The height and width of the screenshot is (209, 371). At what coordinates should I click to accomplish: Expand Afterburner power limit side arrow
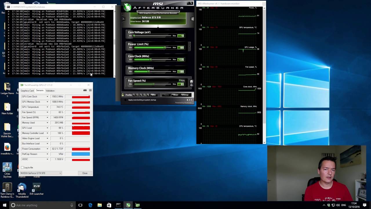(x=190, y=46)
